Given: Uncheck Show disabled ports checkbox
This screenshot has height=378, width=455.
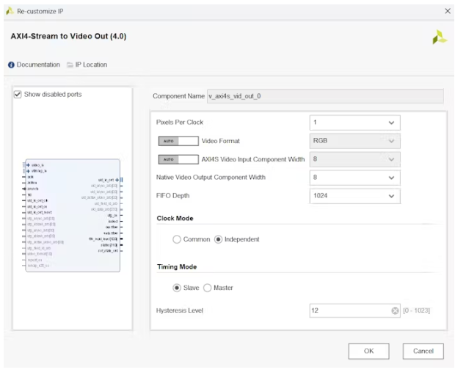Looking at the screenshot, I should click(x=18, y=95).
